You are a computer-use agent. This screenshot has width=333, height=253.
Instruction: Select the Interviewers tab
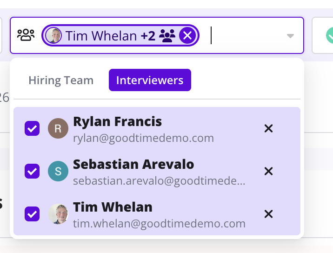150,80
